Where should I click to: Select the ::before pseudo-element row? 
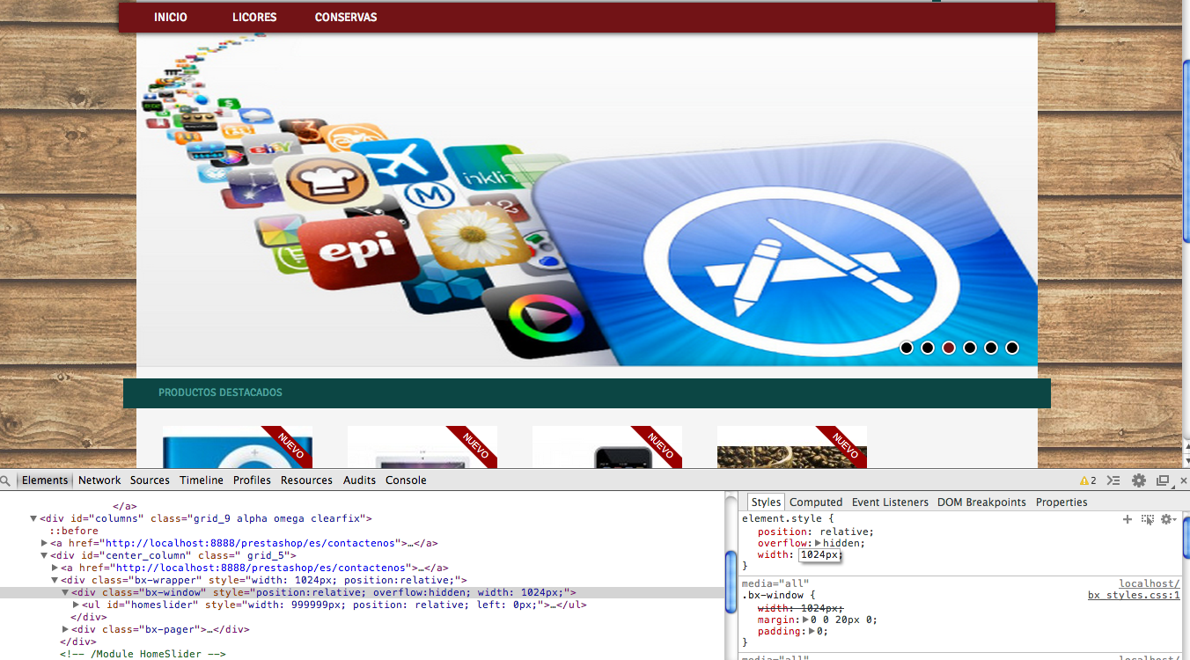[x=74, y=532]
